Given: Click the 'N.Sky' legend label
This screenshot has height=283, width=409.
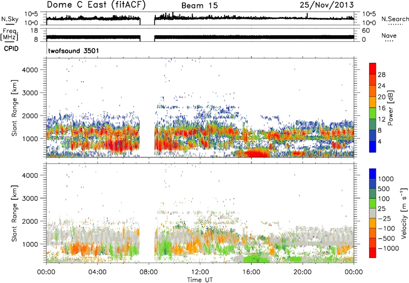Looking at the screenshot, I should 10,19.
